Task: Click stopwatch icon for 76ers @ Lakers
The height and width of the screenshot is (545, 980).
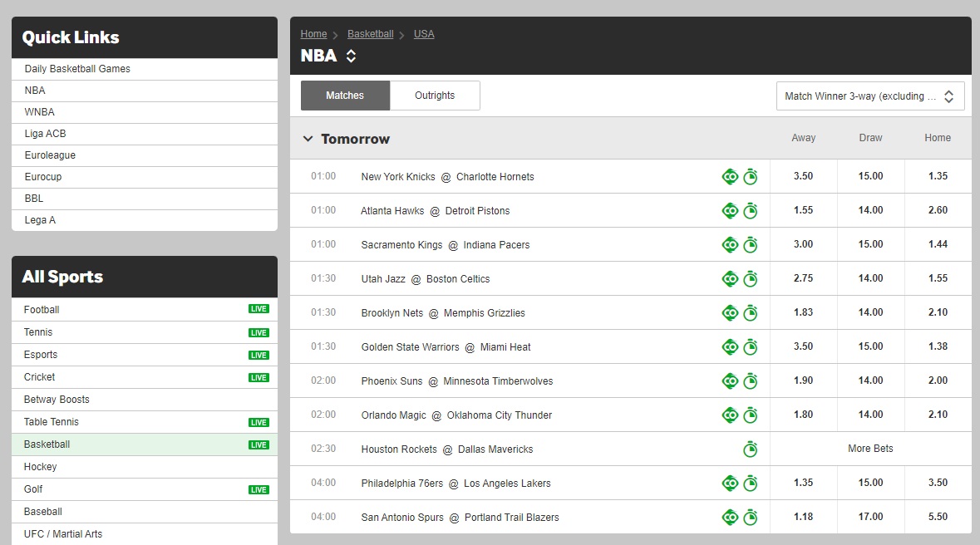Action: pyautogui.click(x=751, y=484)
